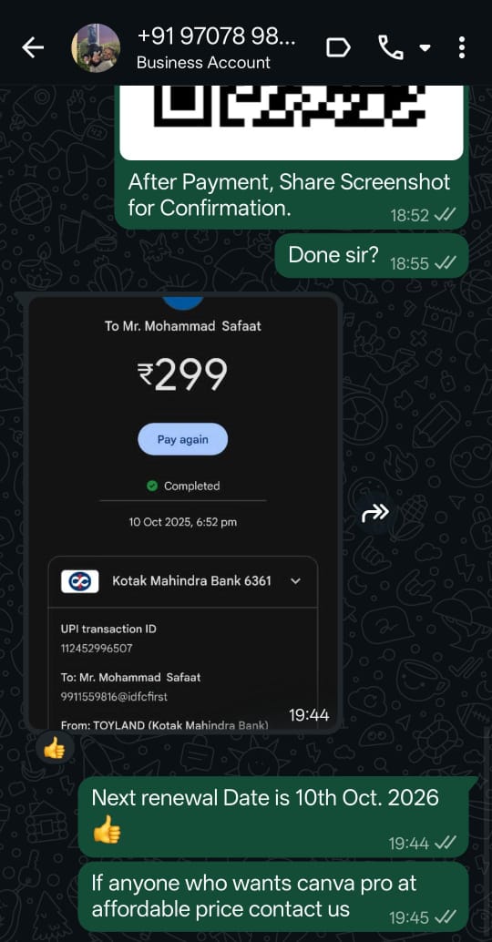492x942 pixels.
Task: Select the 'After Payment, Share Screenshot' caption
Action: pyautogui.click(x=289, y=195)
